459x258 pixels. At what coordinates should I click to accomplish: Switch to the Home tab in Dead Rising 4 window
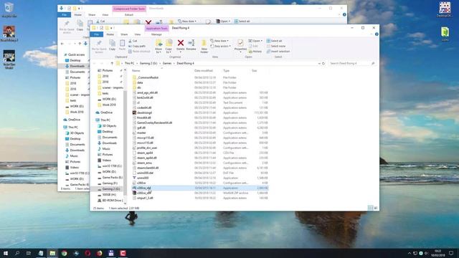tap(110, 34)
